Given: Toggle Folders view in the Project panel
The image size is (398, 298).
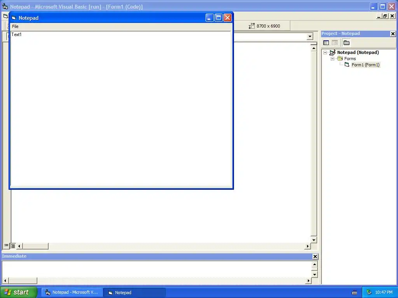Looking at the screenshot, I should tap(346, 43).
